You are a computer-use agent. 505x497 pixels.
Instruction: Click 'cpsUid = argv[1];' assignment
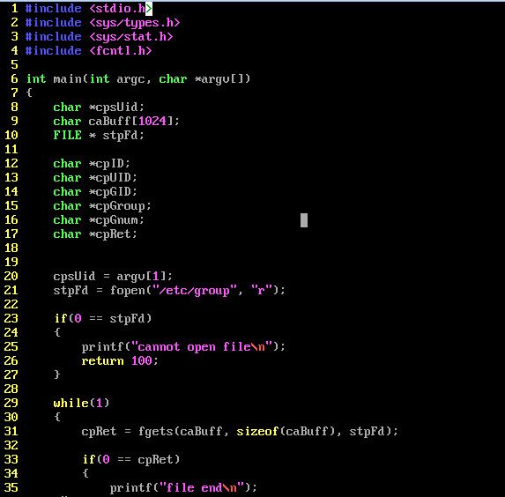(x=113, y=277)
